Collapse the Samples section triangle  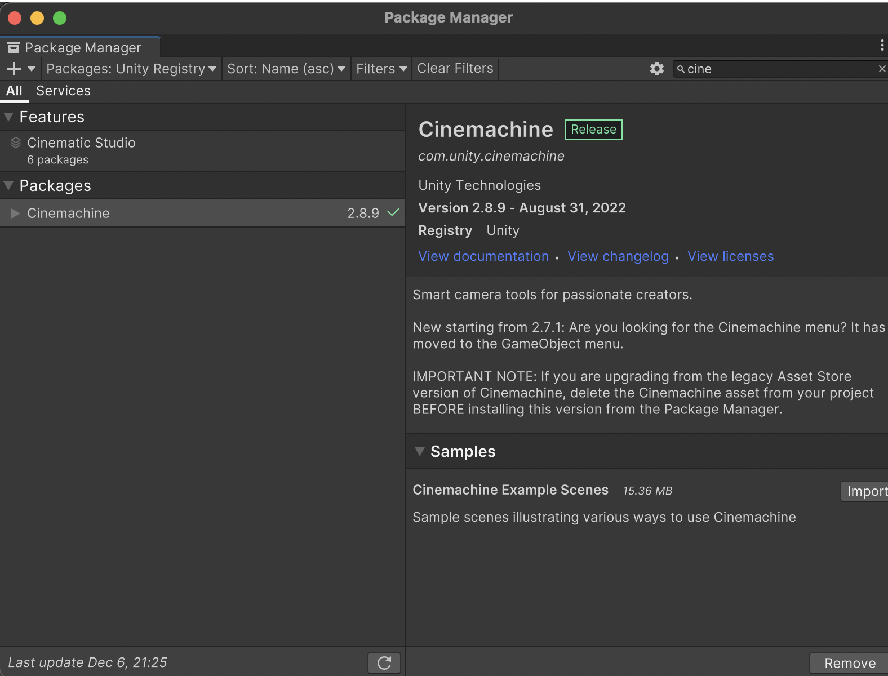coord(419,451)
